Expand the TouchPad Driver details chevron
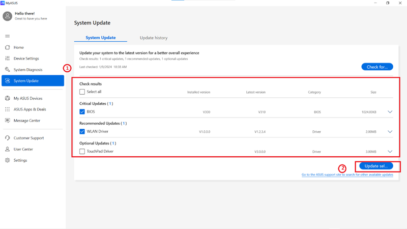The width and height of the screenshot is (407, 229). 390,151
